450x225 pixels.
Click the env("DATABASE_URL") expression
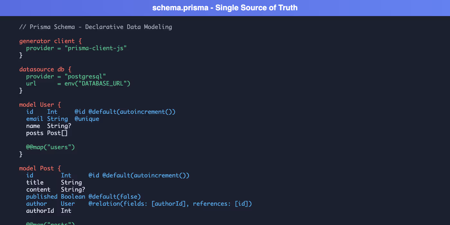pos(97,84)
